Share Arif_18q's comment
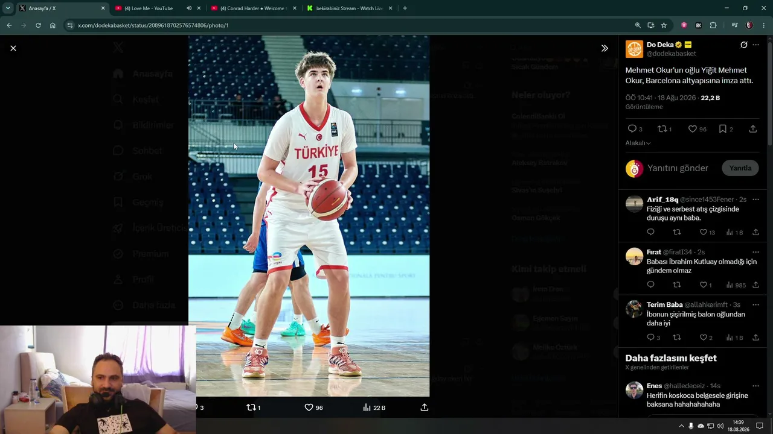Image resolution: width=773 pixels, height=434 pixels. point(755,232)
